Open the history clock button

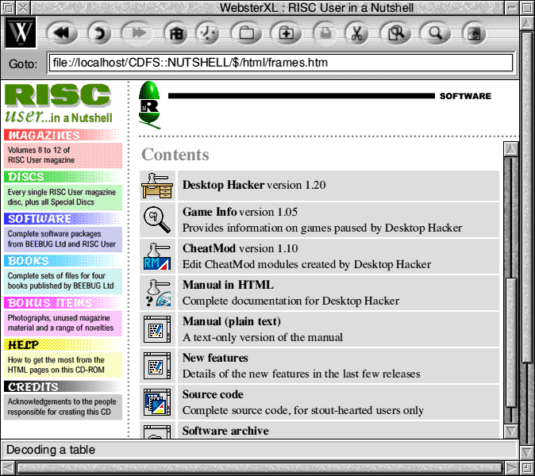(x=207, y=33)
